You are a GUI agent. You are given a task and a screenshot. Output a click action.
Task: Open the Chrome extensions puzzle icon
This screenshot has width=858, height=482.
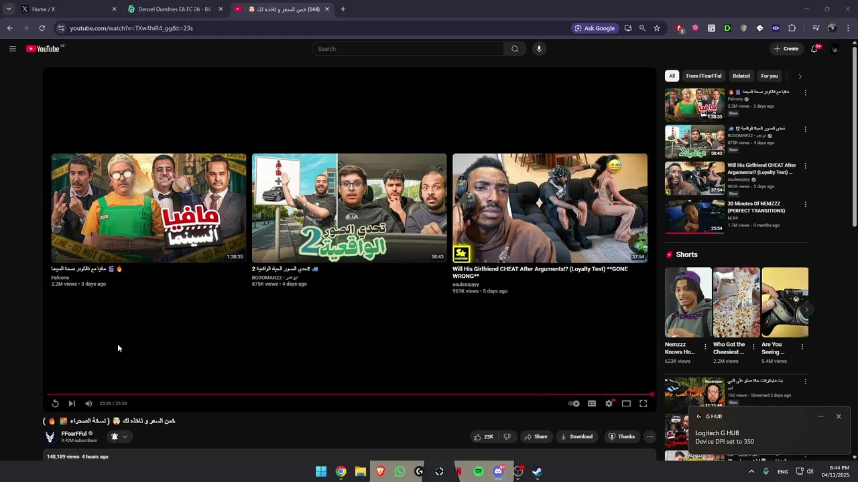792,28
